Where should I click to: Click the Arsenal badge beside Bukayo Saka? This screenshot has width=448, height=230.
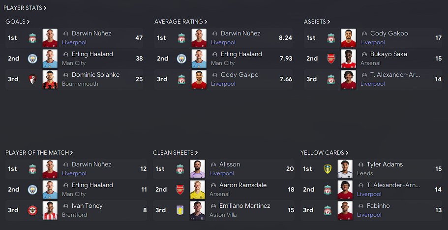click(x=330, y=59)
